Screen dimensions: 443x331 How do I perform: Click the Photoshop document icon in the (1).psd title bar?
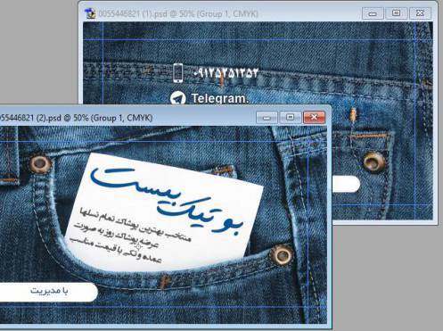(90, 13)
